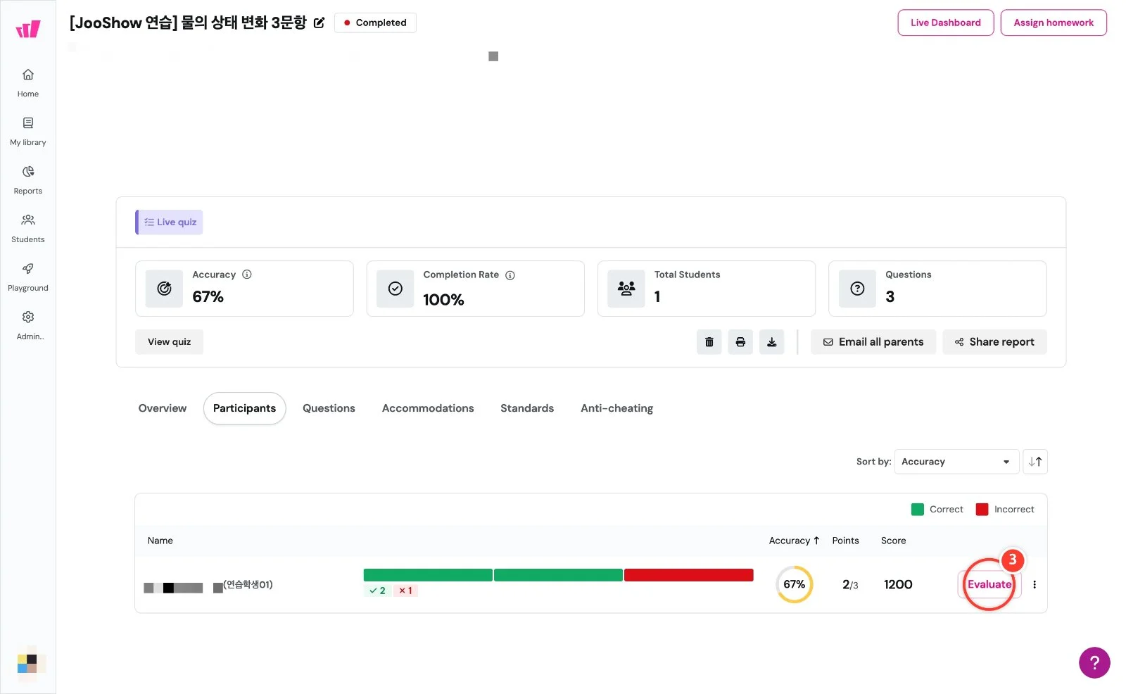
Task: Click Assign homework
Action: pyautogui.click(x=1054, y=23)
